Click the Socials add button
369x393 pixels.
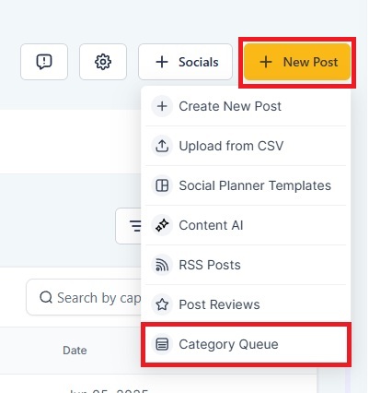pos(185,62)
